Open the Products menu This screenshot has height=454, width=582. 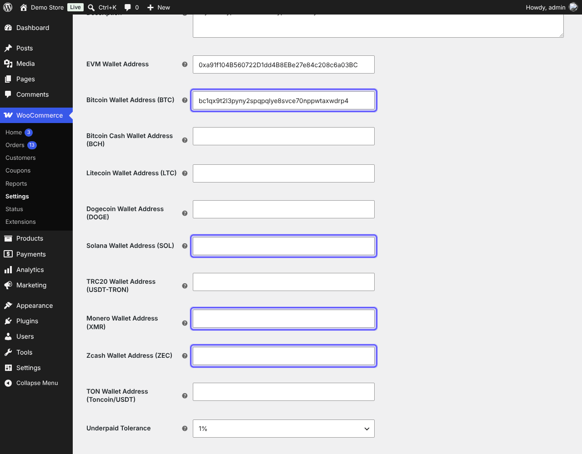point(36,238)
